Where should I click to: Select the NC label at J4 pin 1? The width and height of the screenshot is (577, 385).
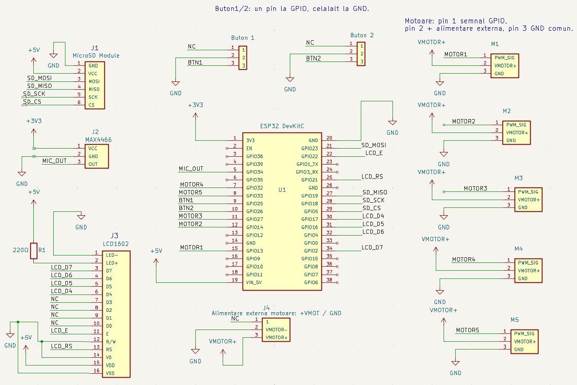click(x=235, y=318)
